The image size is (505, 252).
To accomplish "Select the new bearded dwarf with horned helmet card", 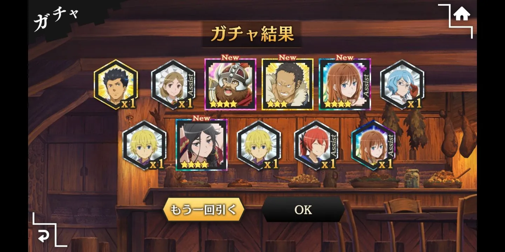I will point(230,84).
